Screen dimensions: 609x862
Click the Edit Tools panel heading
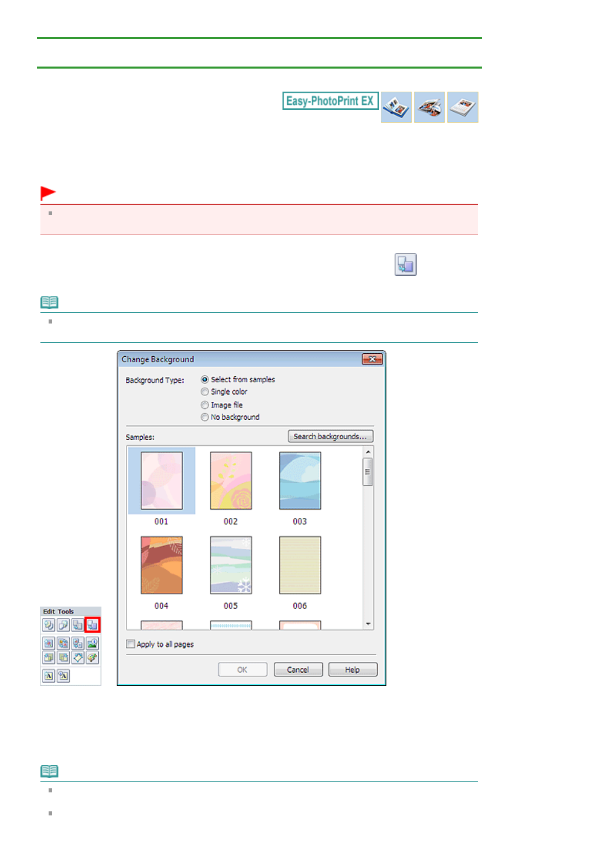(58, 612)
